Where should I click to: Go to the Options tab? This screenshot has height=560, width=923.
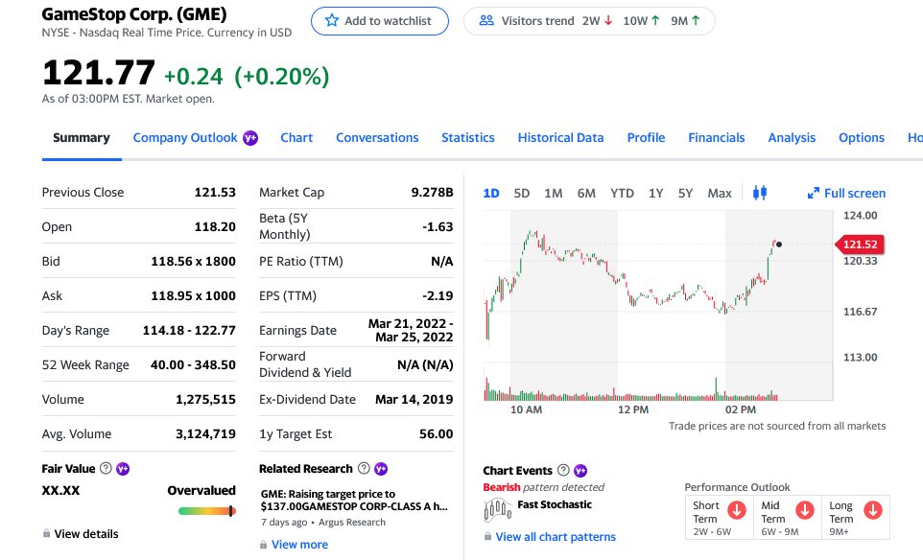(862, 138)
